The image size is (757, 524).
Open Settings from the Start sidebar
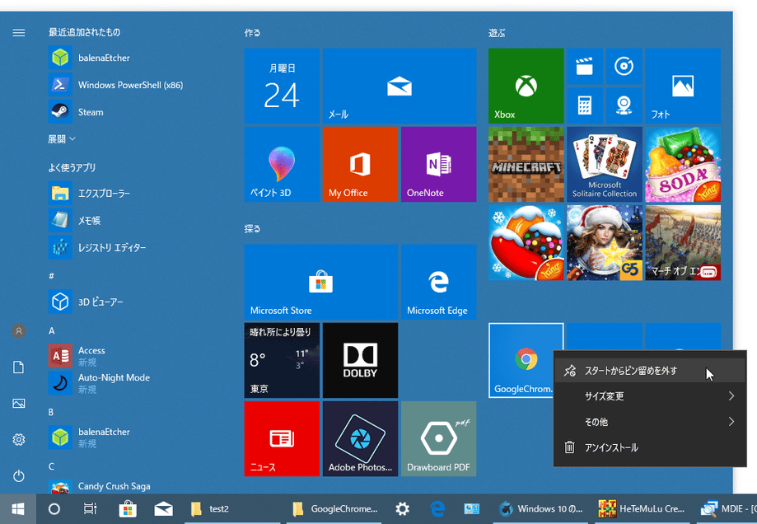click(x=19, y=440)
